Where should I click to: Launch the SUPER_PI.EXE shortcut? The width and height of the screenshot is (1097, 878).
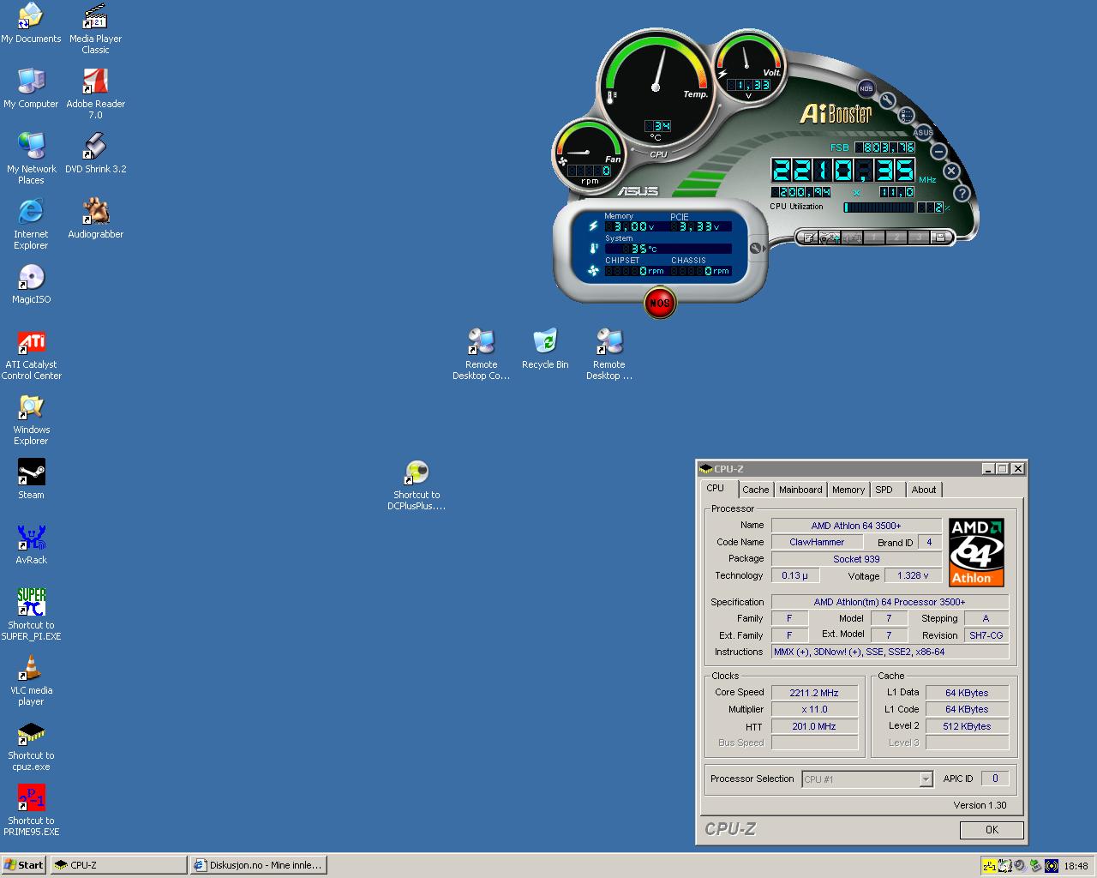click(31, 615)
